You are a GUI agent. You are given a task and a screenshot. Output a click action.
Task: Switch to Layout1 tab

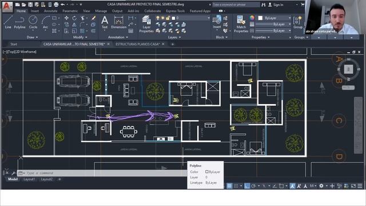click(x=29, y=179)
